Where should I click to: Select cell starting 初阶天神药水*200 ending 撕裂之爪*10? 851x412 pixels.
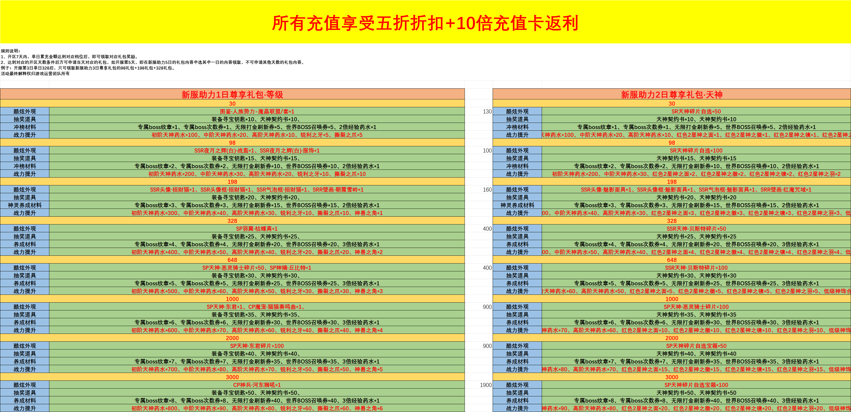[257, 174]
